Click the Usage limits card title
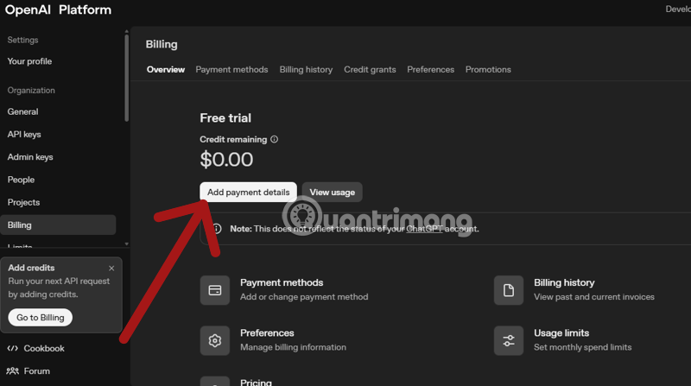This screenshot has height=386, width=691. click(561, 333)
